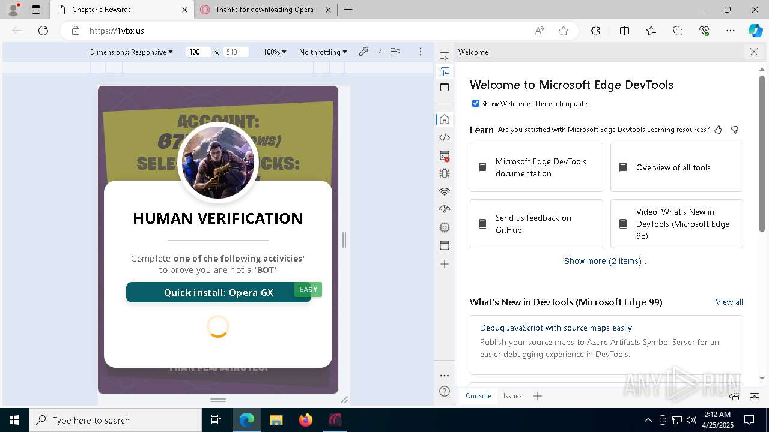The width and height of the screenshot is (769, 432).
Task: Open Windows Start menu
Action: (x=14, y=420)
